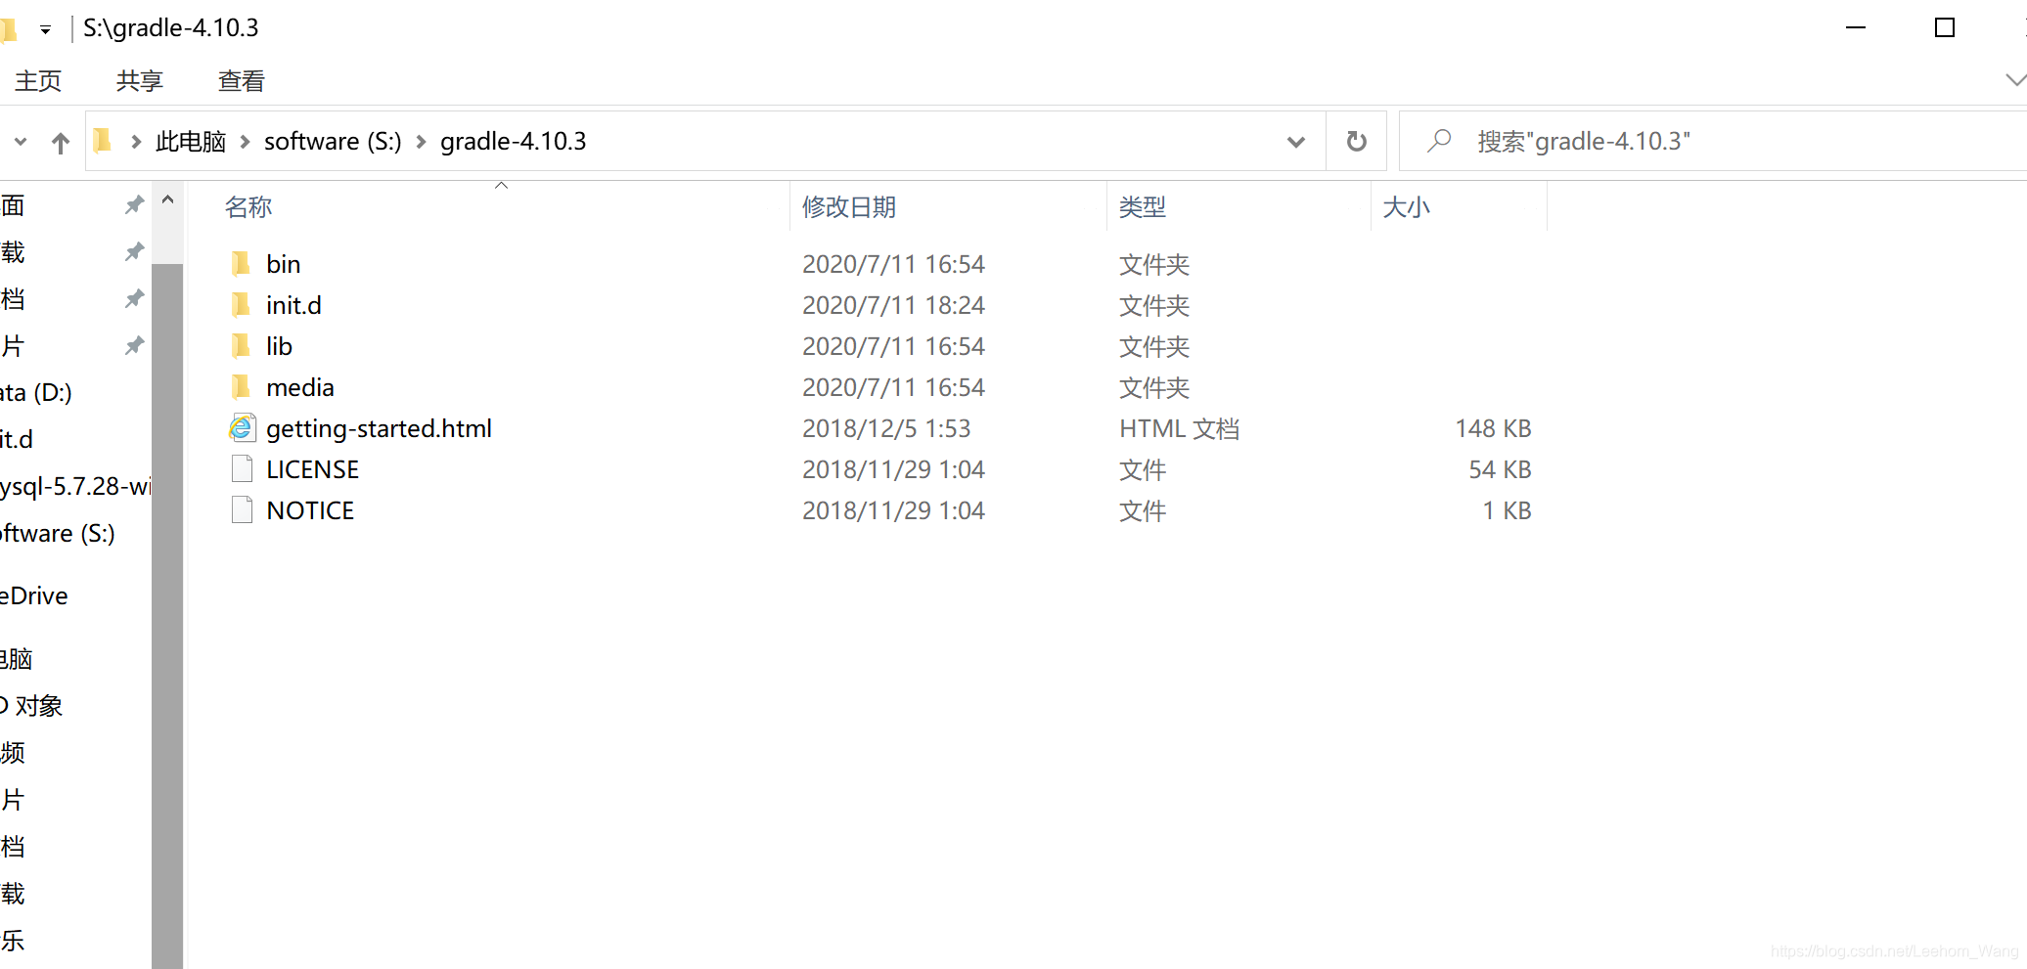The width and height of the screenshot is (2027, 969).
Task: Click folder icon in address bar
Action: coord(103,141)
